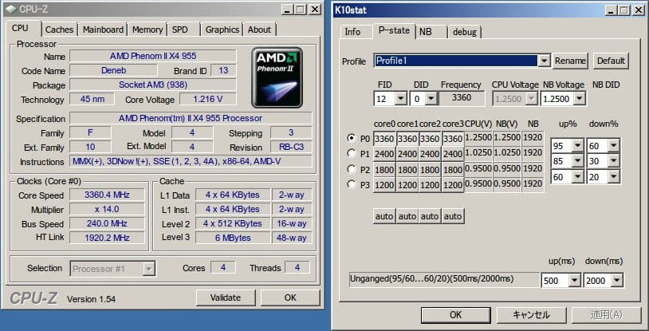Click the Deneb code name field

pos(113,70)
